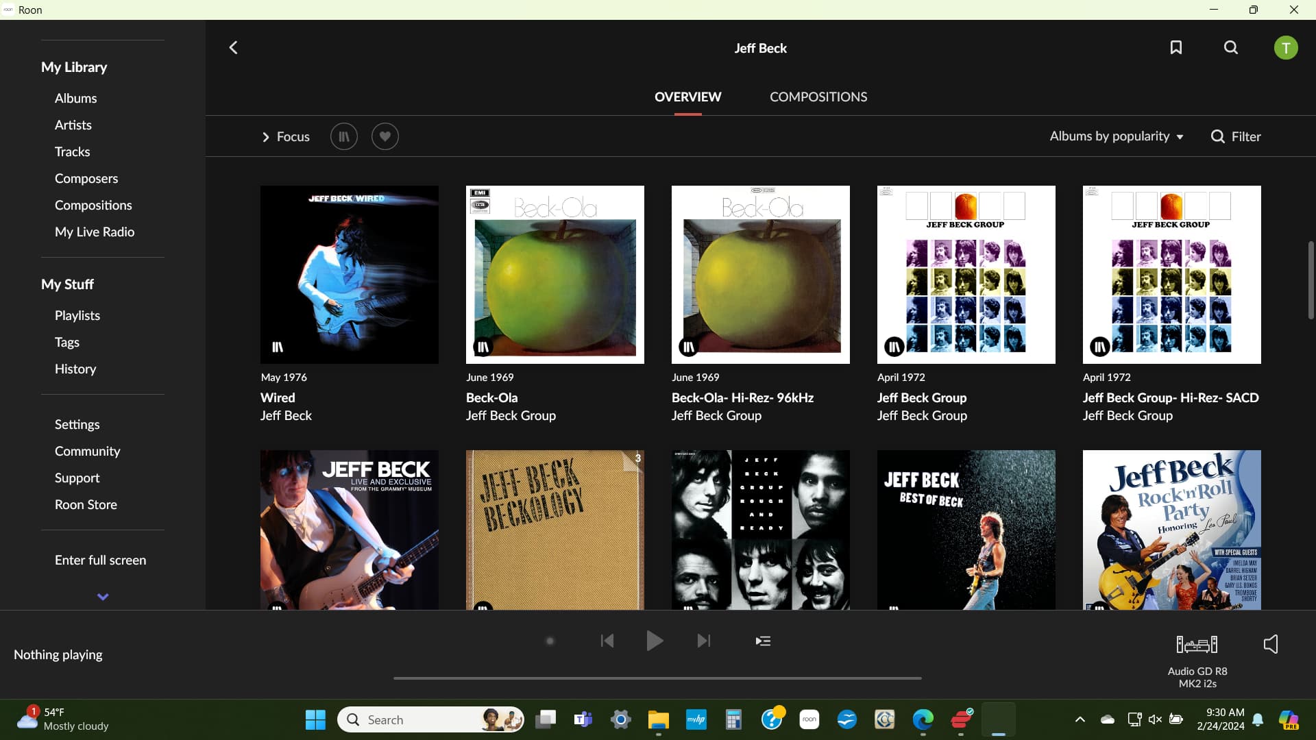
Task: Open My Live Radio
Action: pyautogui.click(x=95, y=232)
